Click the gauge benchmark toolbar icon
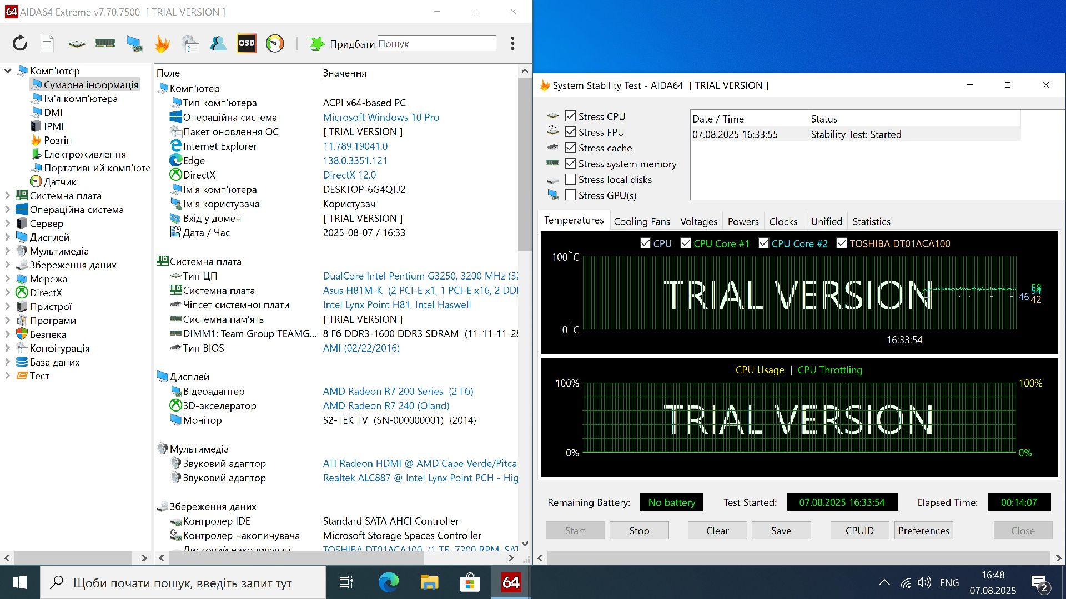 (x=275, y=43)
